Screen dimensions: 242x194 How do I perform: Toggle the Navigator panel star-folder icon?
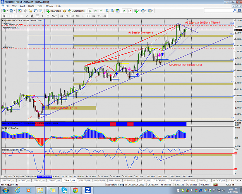[x=31, y=11]
